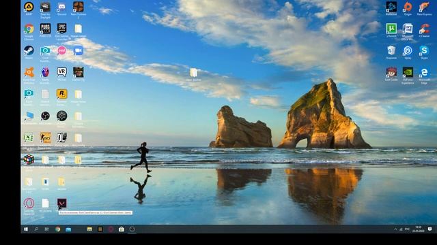437x245 pixels.
Task: Click the orange Avast antivirus icon
Action: click(x=29, y=72)
